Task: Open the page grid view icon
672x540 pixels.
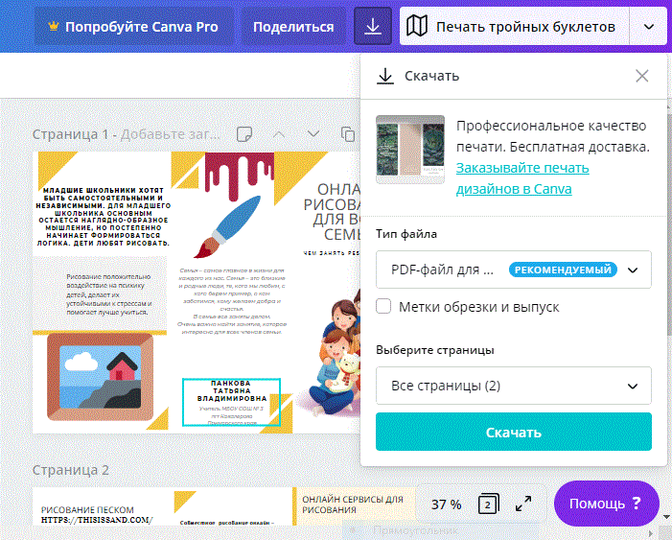Action: [488, 505]
